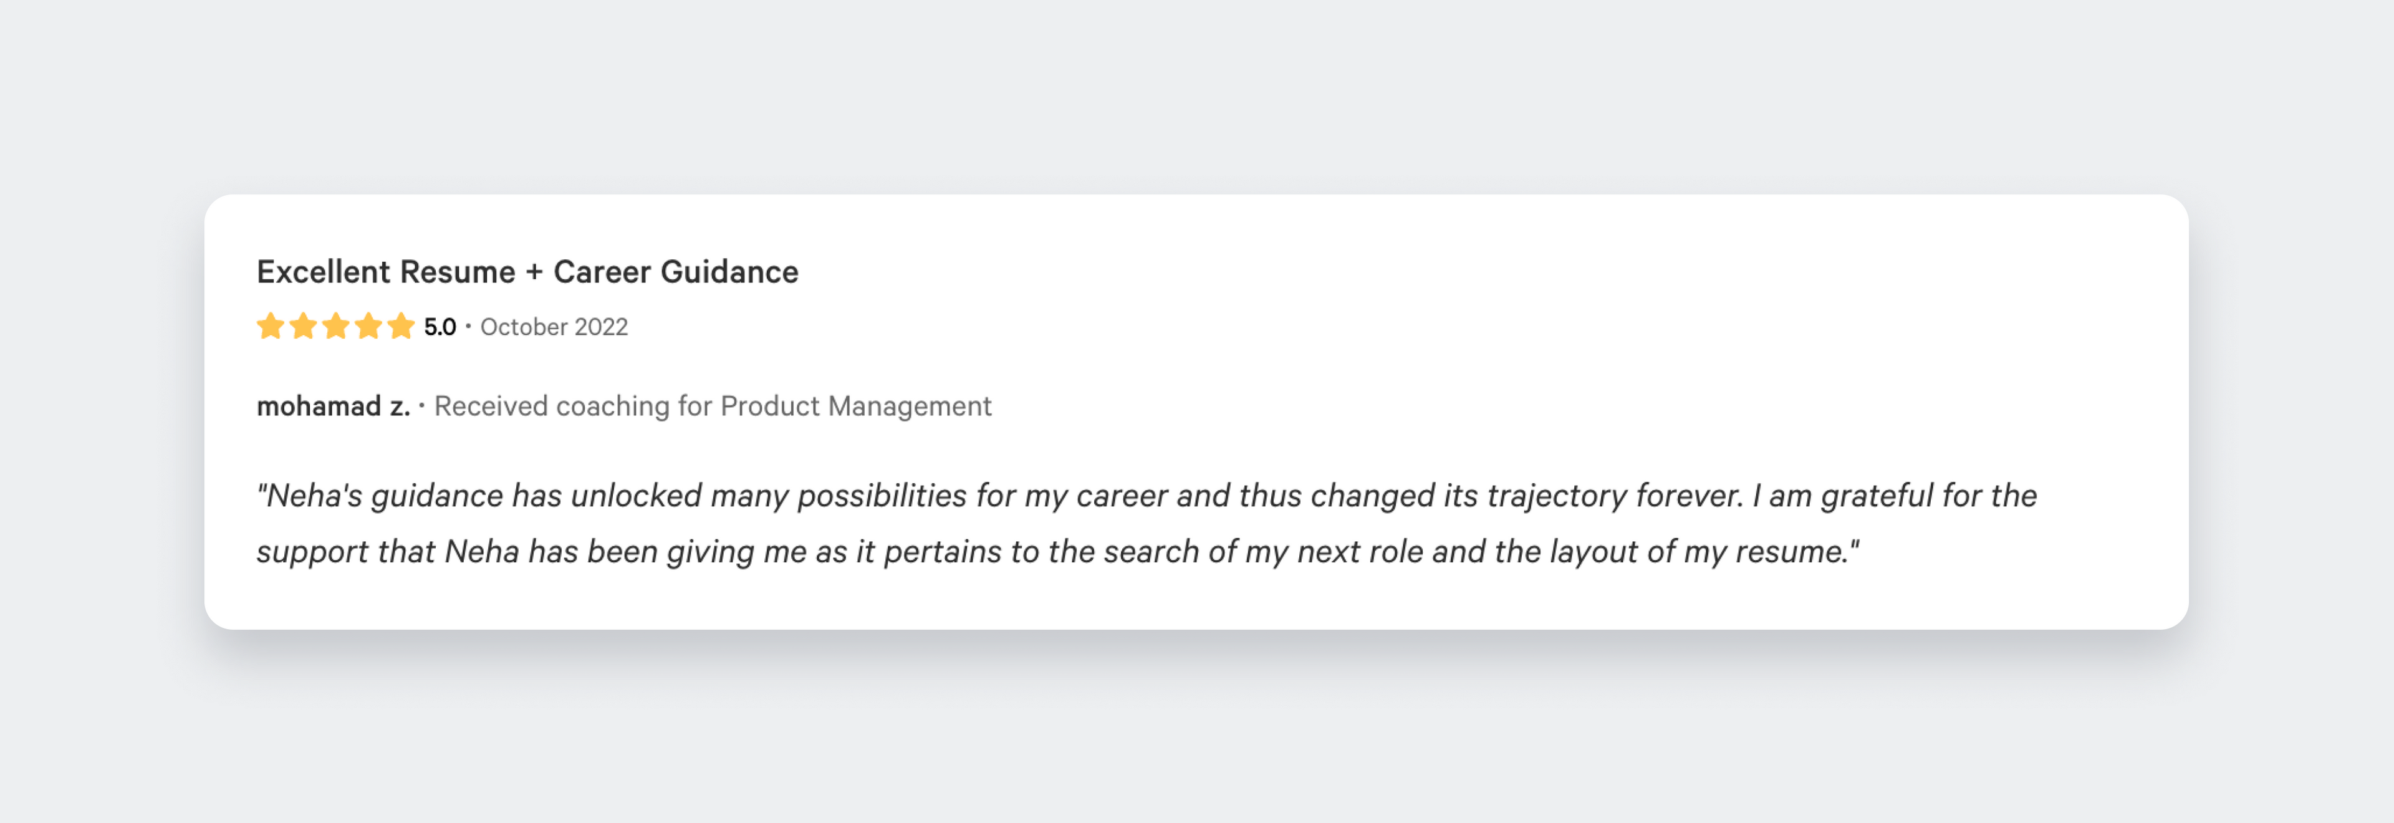Click the October 2022 review date
The height and width of the screenshot is (823, 2394).
(x=554, y=327)
